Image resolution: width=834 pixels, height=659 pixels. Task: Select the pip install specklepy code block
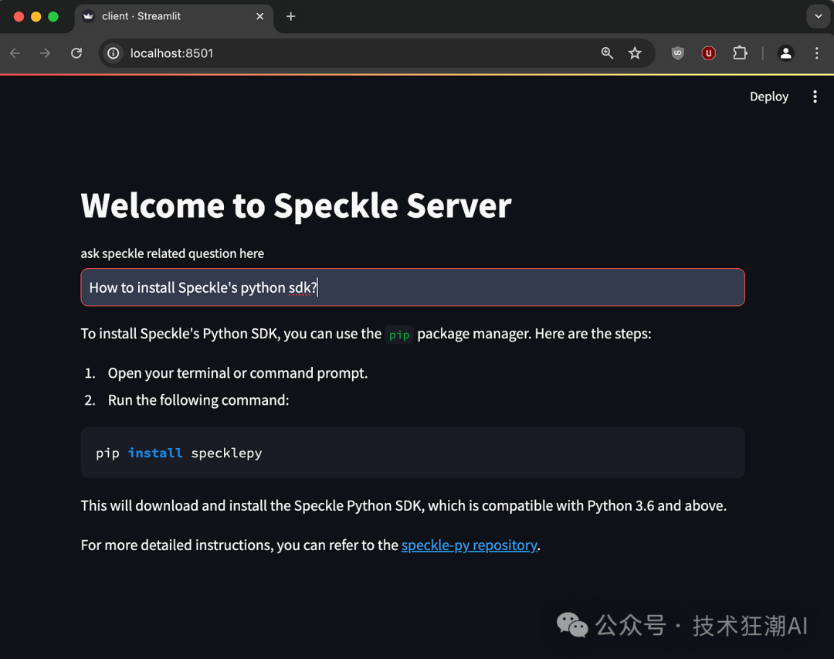[412, 452]
